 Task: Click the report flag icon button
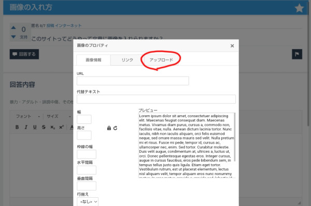tap(297, 54)
